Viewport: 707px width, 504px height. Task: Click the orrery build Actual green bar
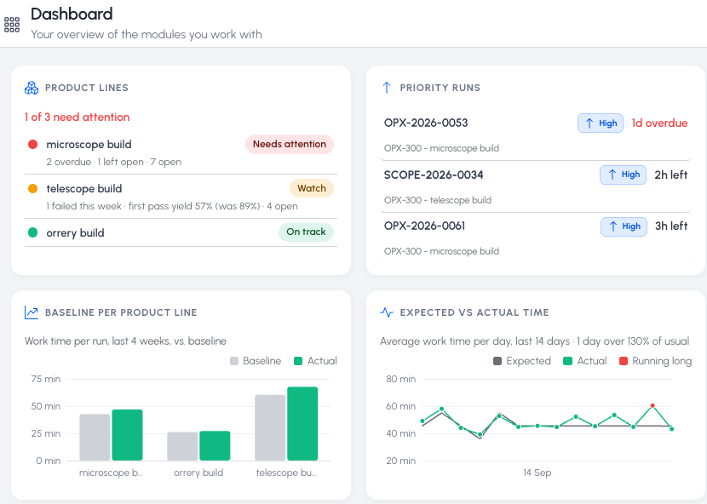pos(215,446)
